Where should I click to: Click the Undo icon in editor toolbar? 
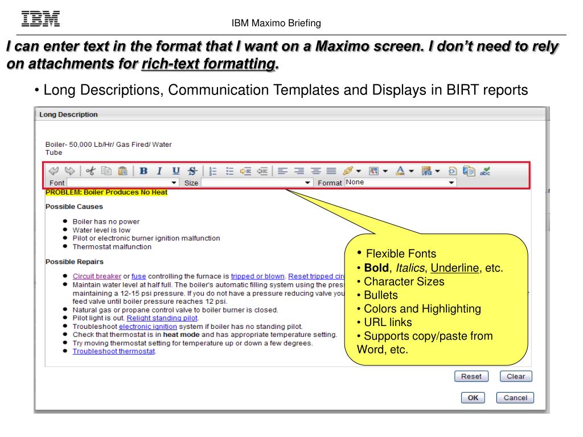pos(54,171)
